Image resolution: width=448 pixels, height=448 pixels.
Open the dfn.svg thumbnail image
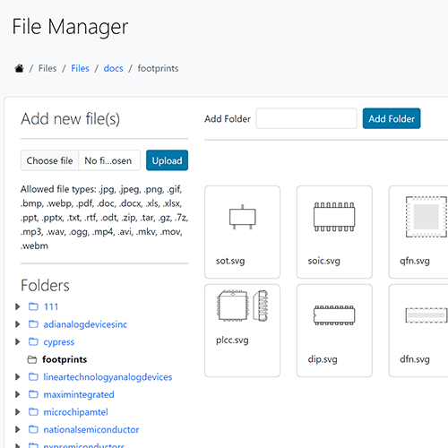(x=426, y=315)
